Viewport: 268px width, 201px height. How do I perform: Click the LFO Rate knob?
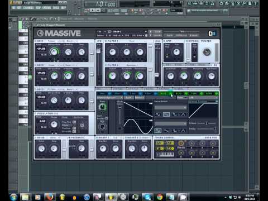click(x=102, y=107)
